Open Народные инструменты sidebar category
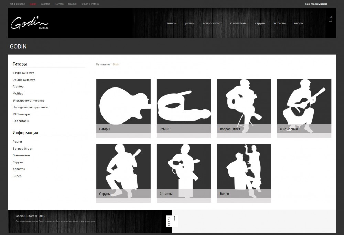The height and width of the screenshot is (235, 344). 30,107
